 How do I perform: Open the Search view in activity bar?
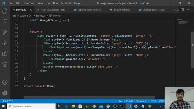click(x=5, y=21)
